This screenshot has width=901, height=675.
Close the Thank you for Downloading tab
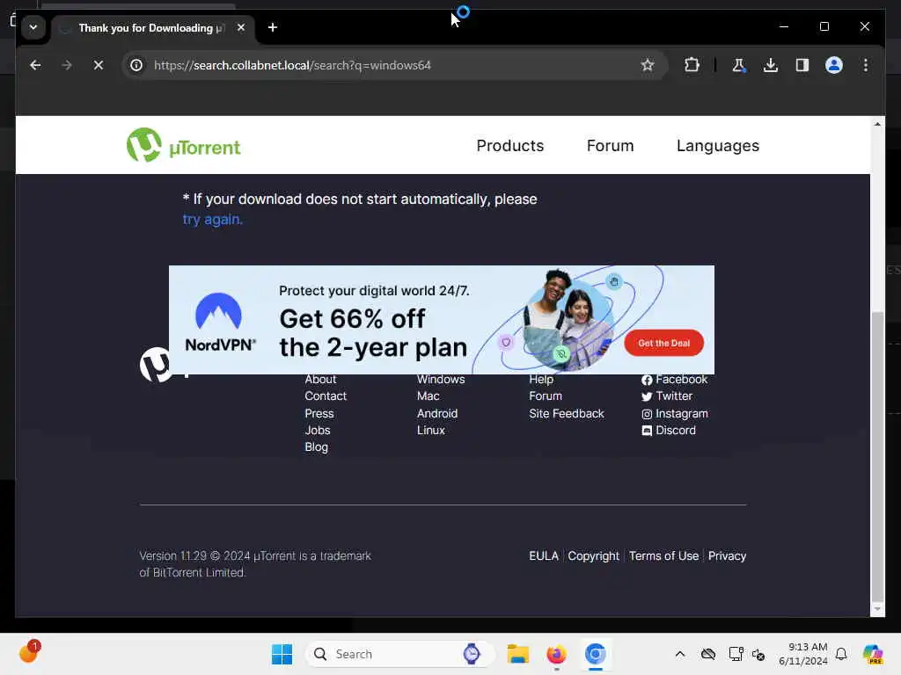pyautogui.click(x=241, y=27)
